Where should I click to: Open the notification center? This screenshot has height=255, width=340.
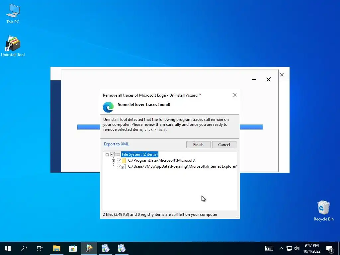329,248
